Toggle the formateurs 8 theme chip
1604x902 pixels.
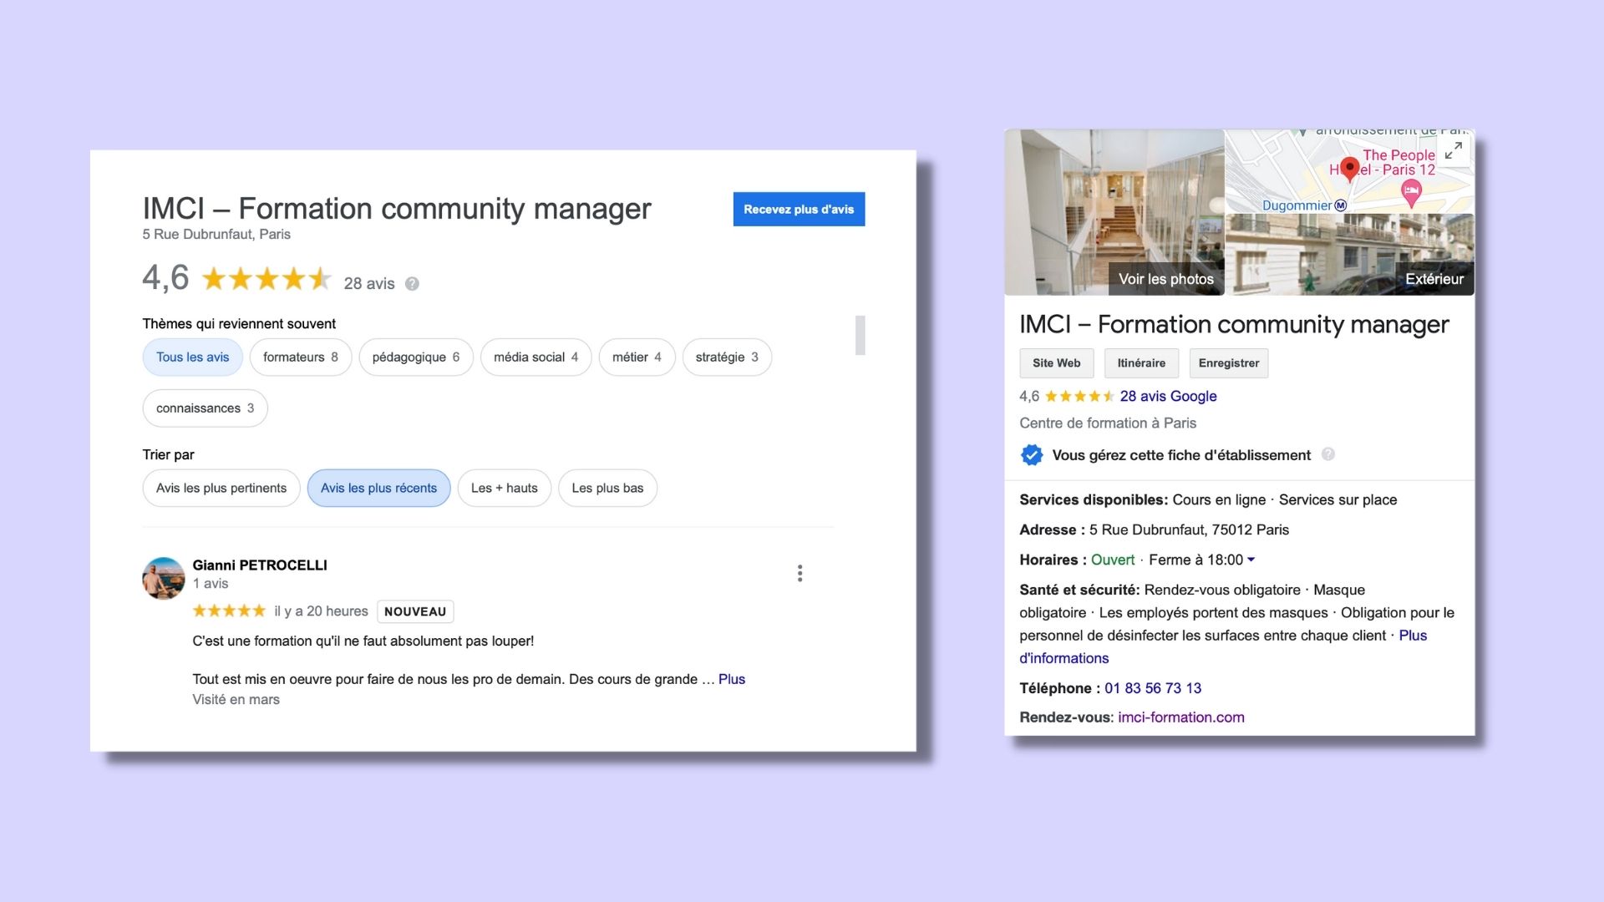(300, 357)
